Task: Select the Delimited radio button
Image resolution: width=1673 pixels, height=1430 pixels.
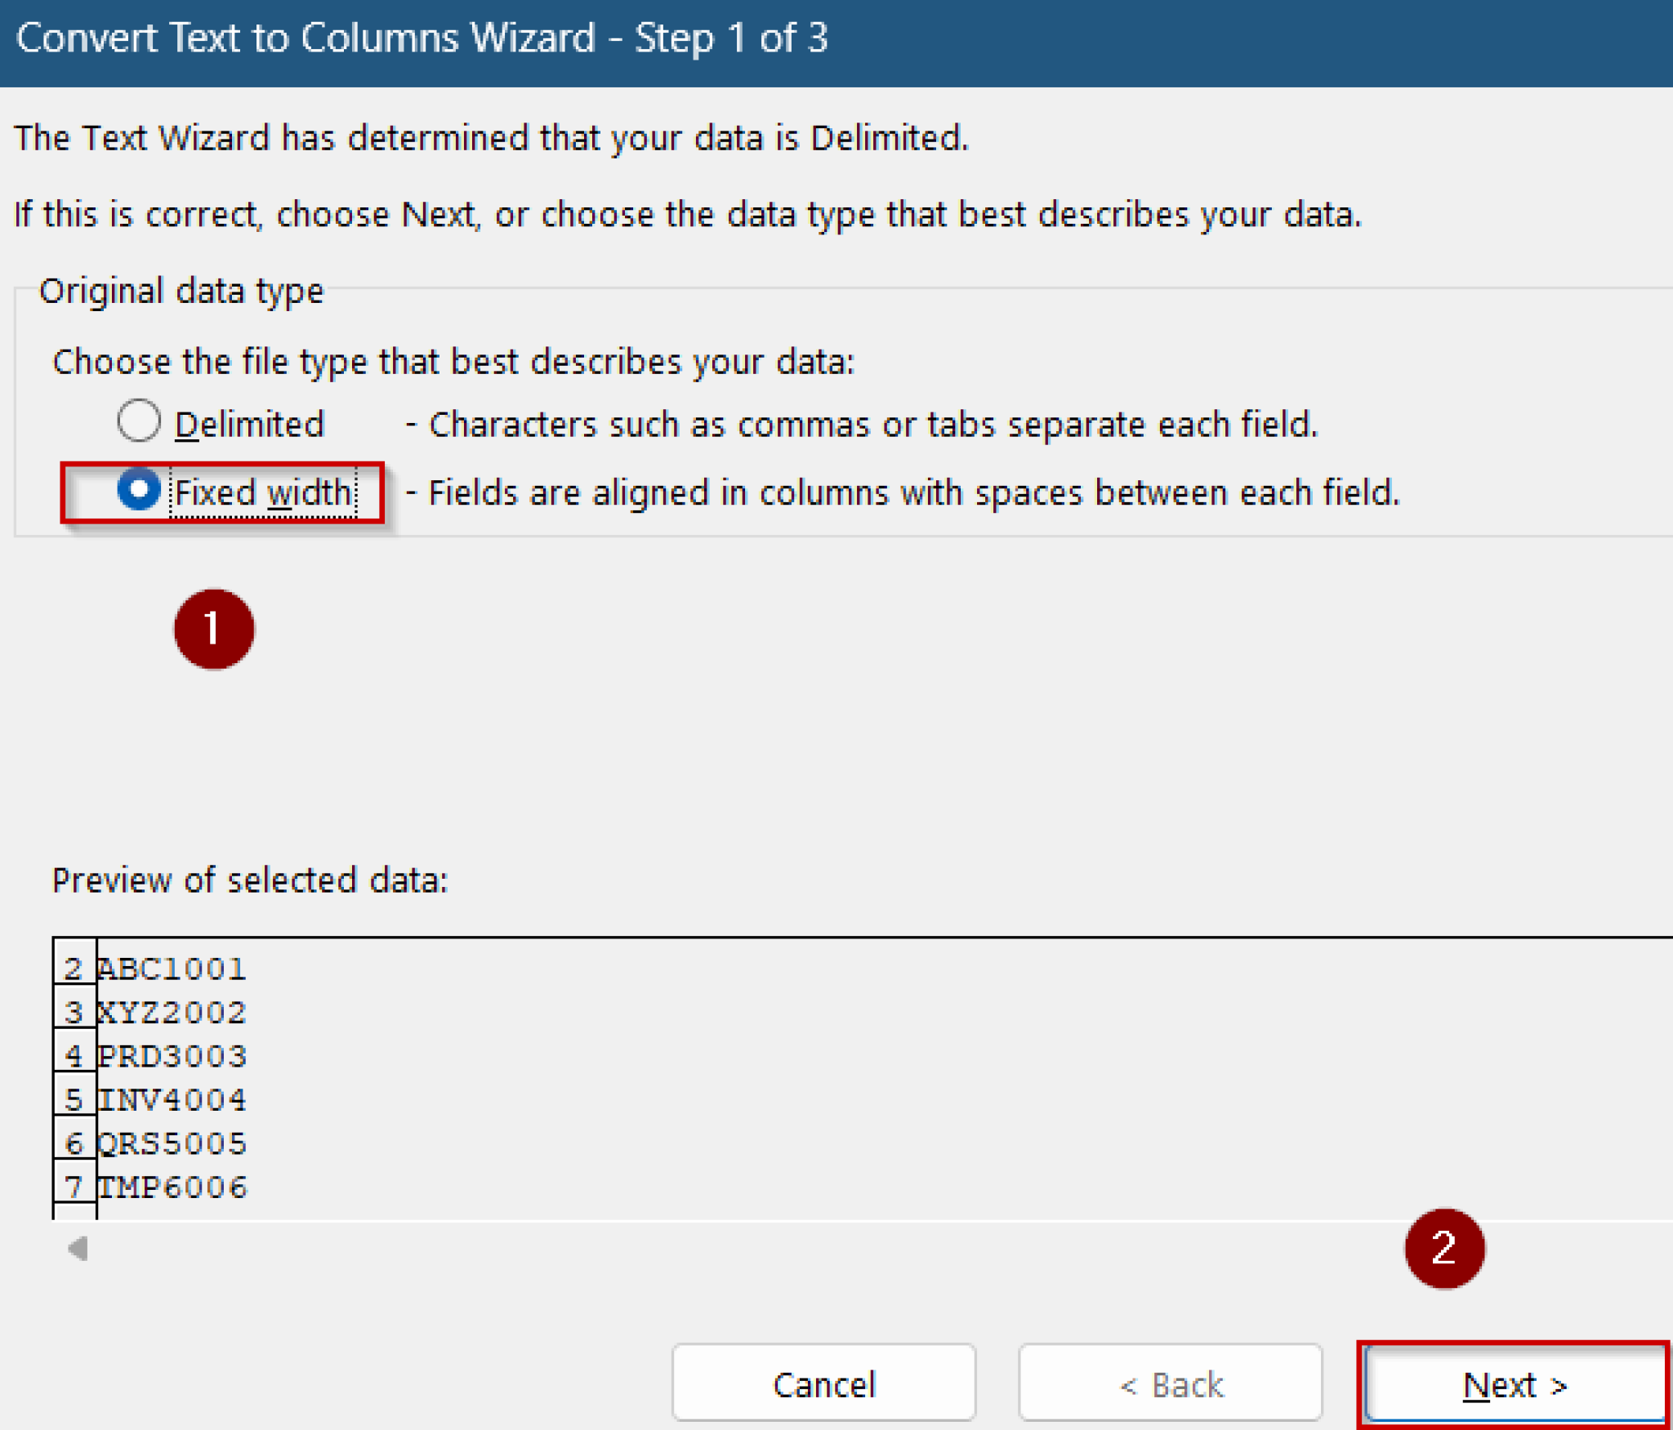Action: (139, 421)
